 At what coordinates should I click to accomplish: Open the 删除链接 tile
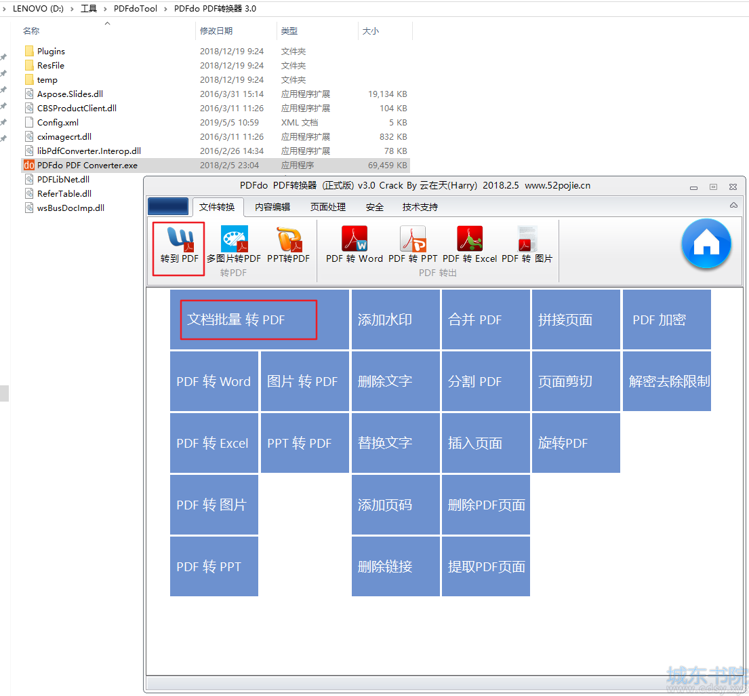coord(396,566)
